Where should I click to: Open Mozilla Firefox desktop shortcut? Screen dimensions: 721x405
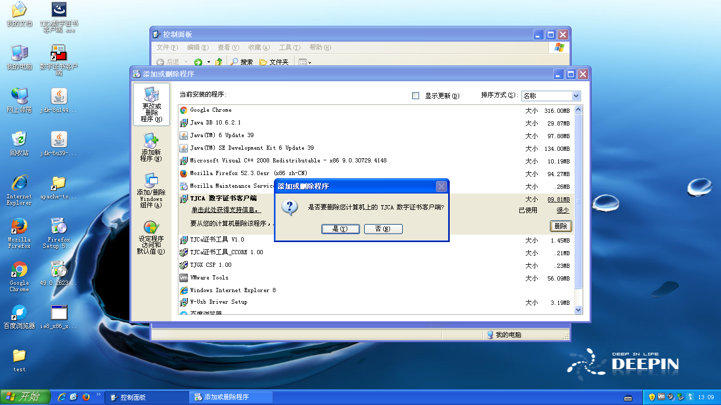click(x=20, y=233)
